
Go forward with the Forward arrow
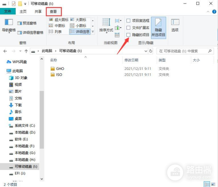tap(13, 51)
